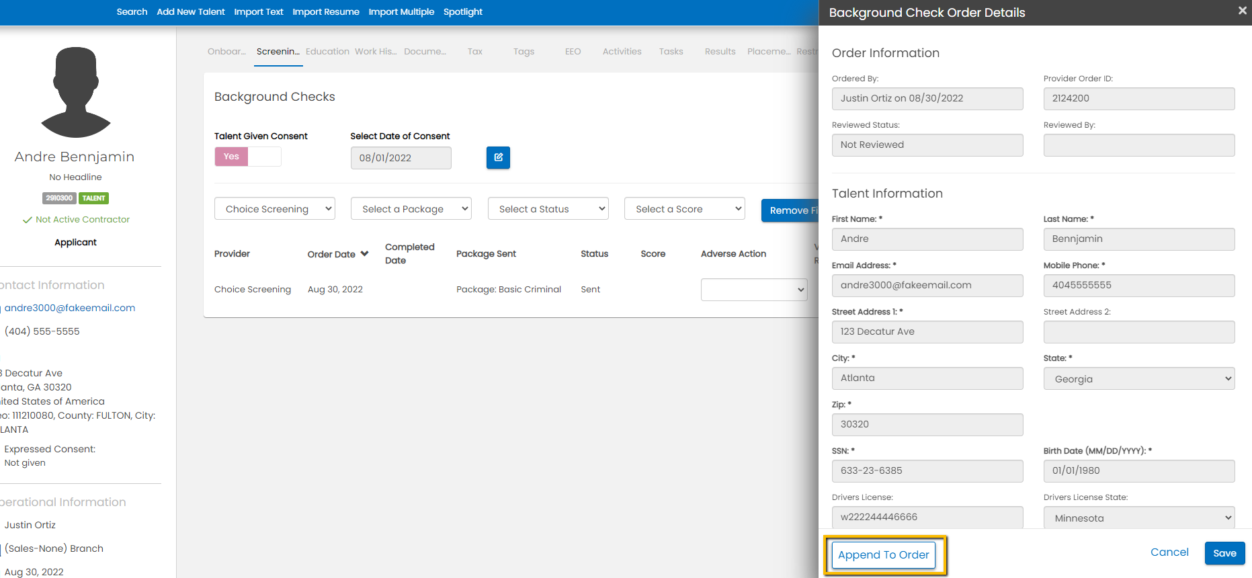Open the State dropdown showing Georgia
This screenshot has width=1252, height=578.
[x=1139, y=378]
